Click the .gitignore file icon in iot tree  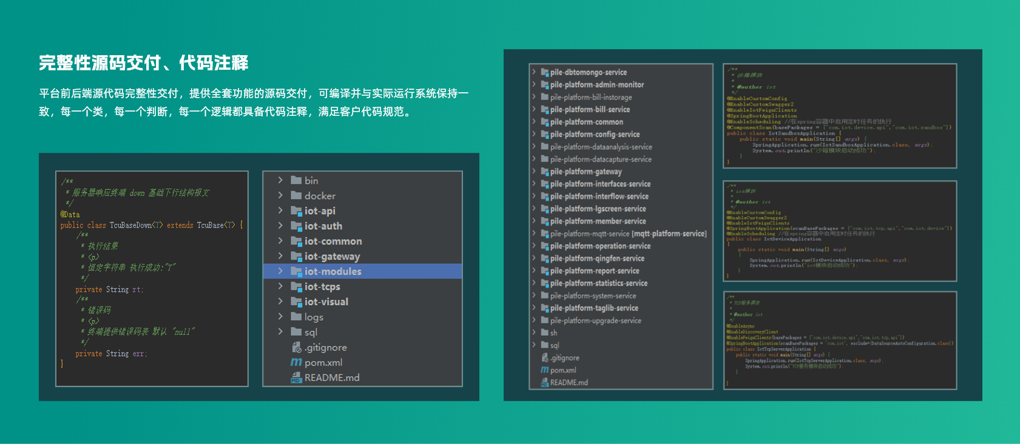[296, 347]
